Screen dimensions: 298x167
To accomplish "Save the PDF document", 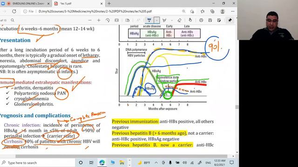I will pyautogui.click(x=210, y=20).
